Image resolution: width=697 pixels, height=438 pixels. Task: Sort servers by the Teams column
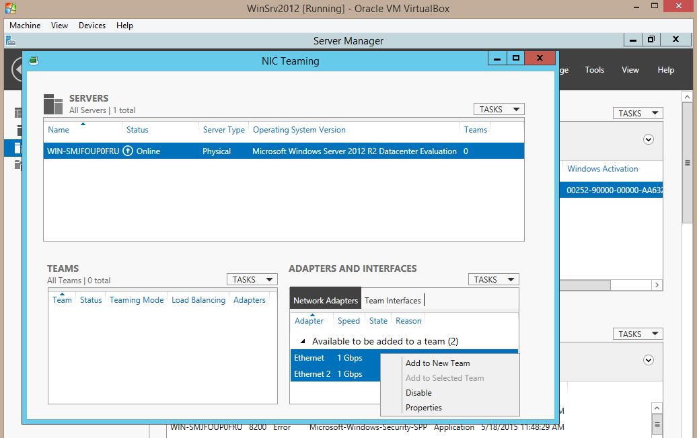click(476, 130)
